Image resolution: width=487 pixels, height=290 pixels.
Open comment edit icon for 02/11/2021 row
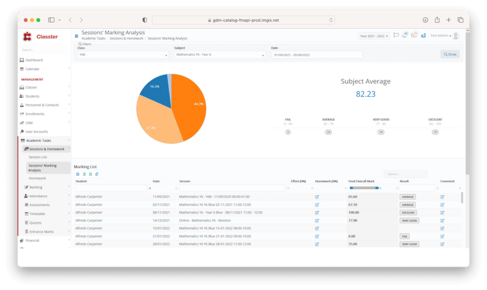click(442, 205)
